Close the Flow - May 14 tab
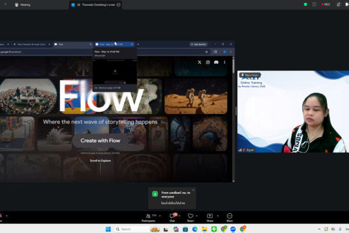The width and height of the screenshot is (349, 233). click(132, 44)
